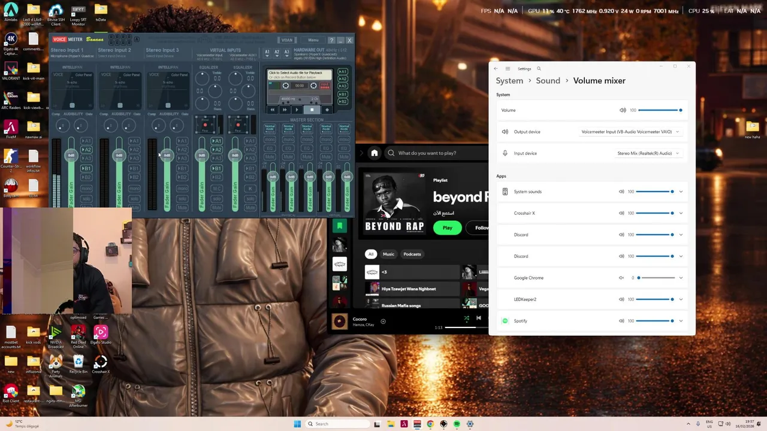Open the Voicemeeter Menu
This screenshot has width=767, height=431.
[x=313, y=40]
